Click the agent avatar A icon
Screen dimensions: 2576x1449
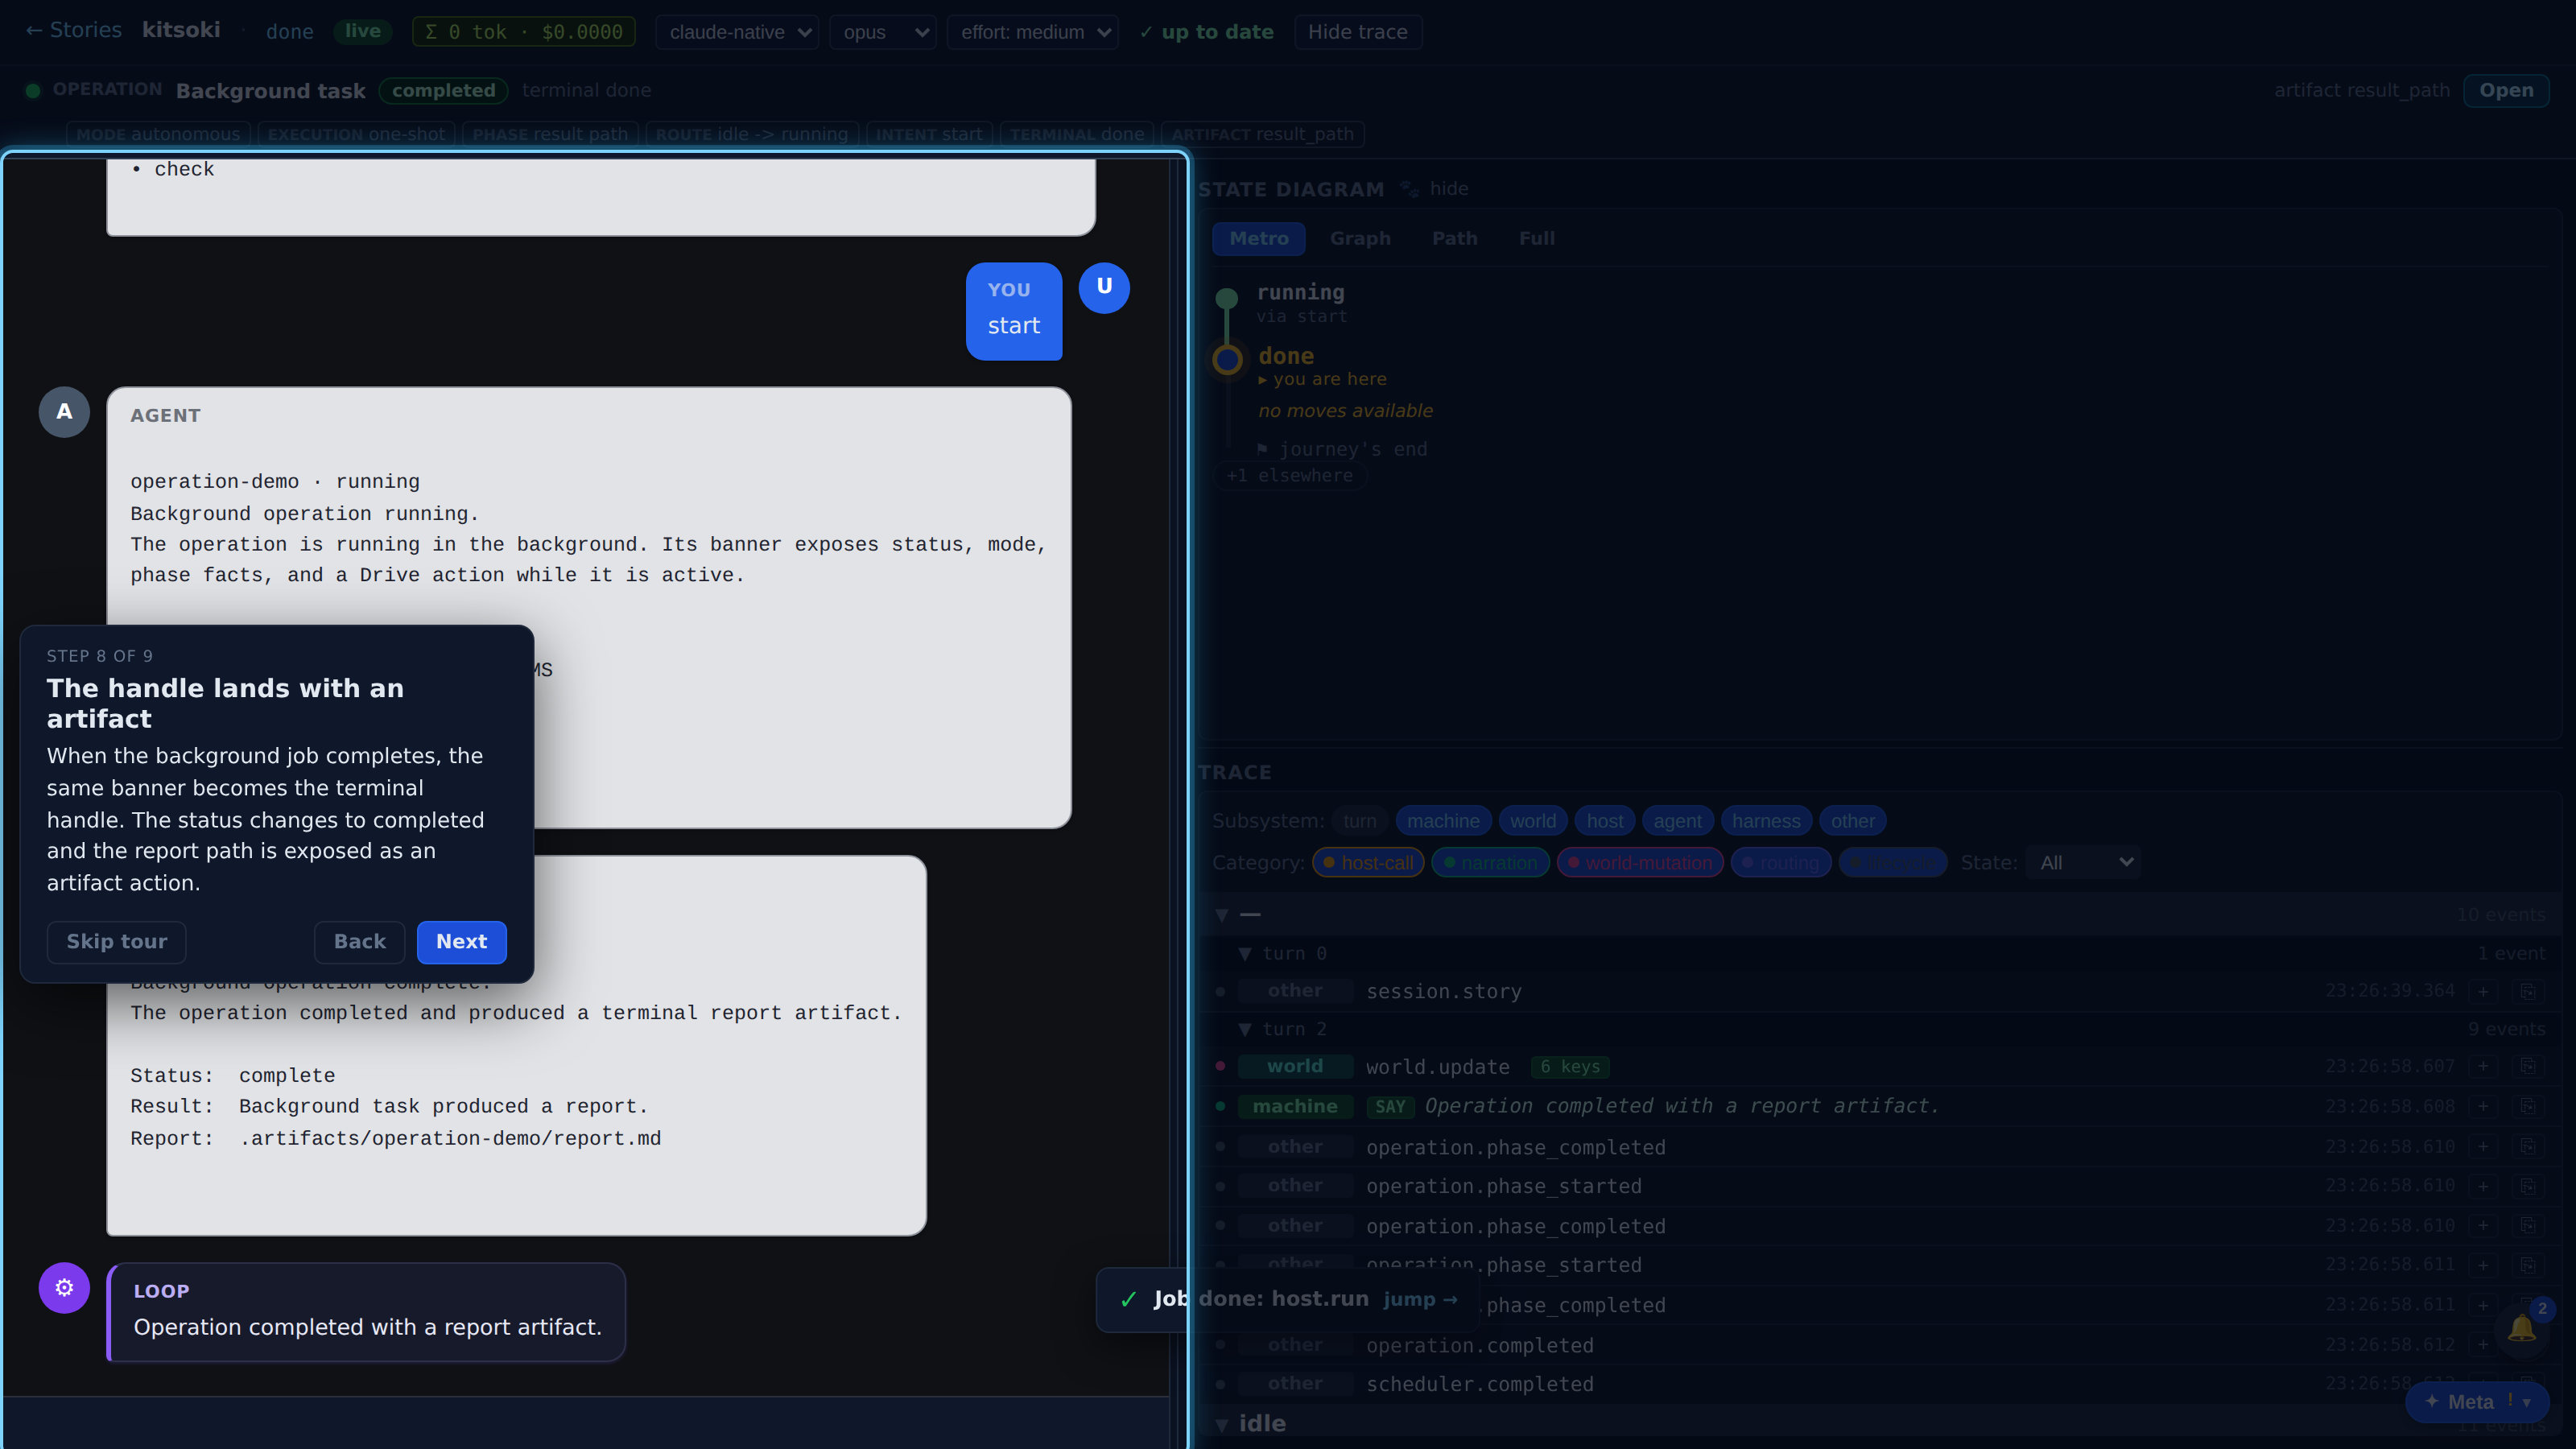click(64, 412)
